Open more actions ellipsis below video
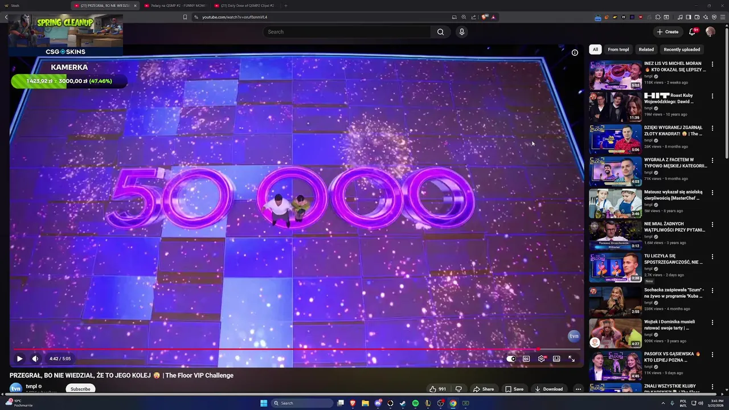 pos(578,389)
